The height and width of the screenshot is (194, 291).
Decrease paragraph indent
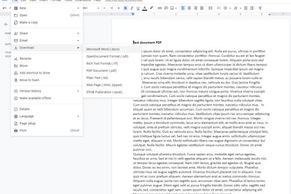click(x=245, y=8)
